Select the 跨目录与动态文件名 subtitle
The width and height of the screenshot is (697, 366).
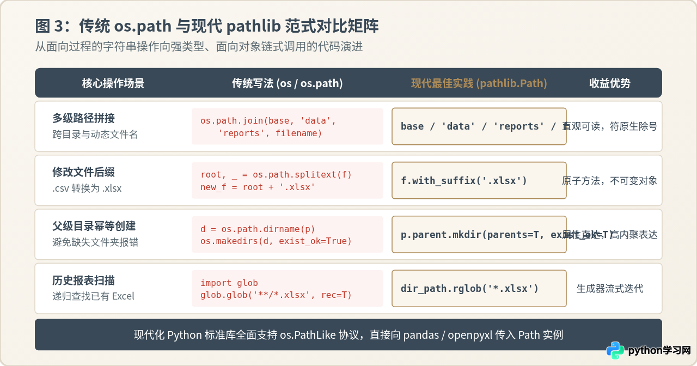[95, 134]
